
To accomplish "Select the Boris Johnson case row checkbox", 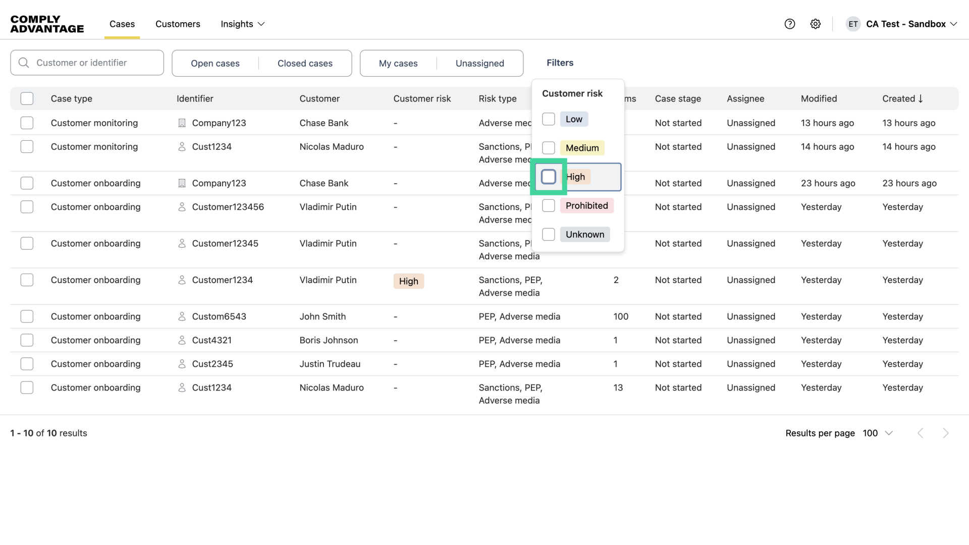I will (27, 340).
